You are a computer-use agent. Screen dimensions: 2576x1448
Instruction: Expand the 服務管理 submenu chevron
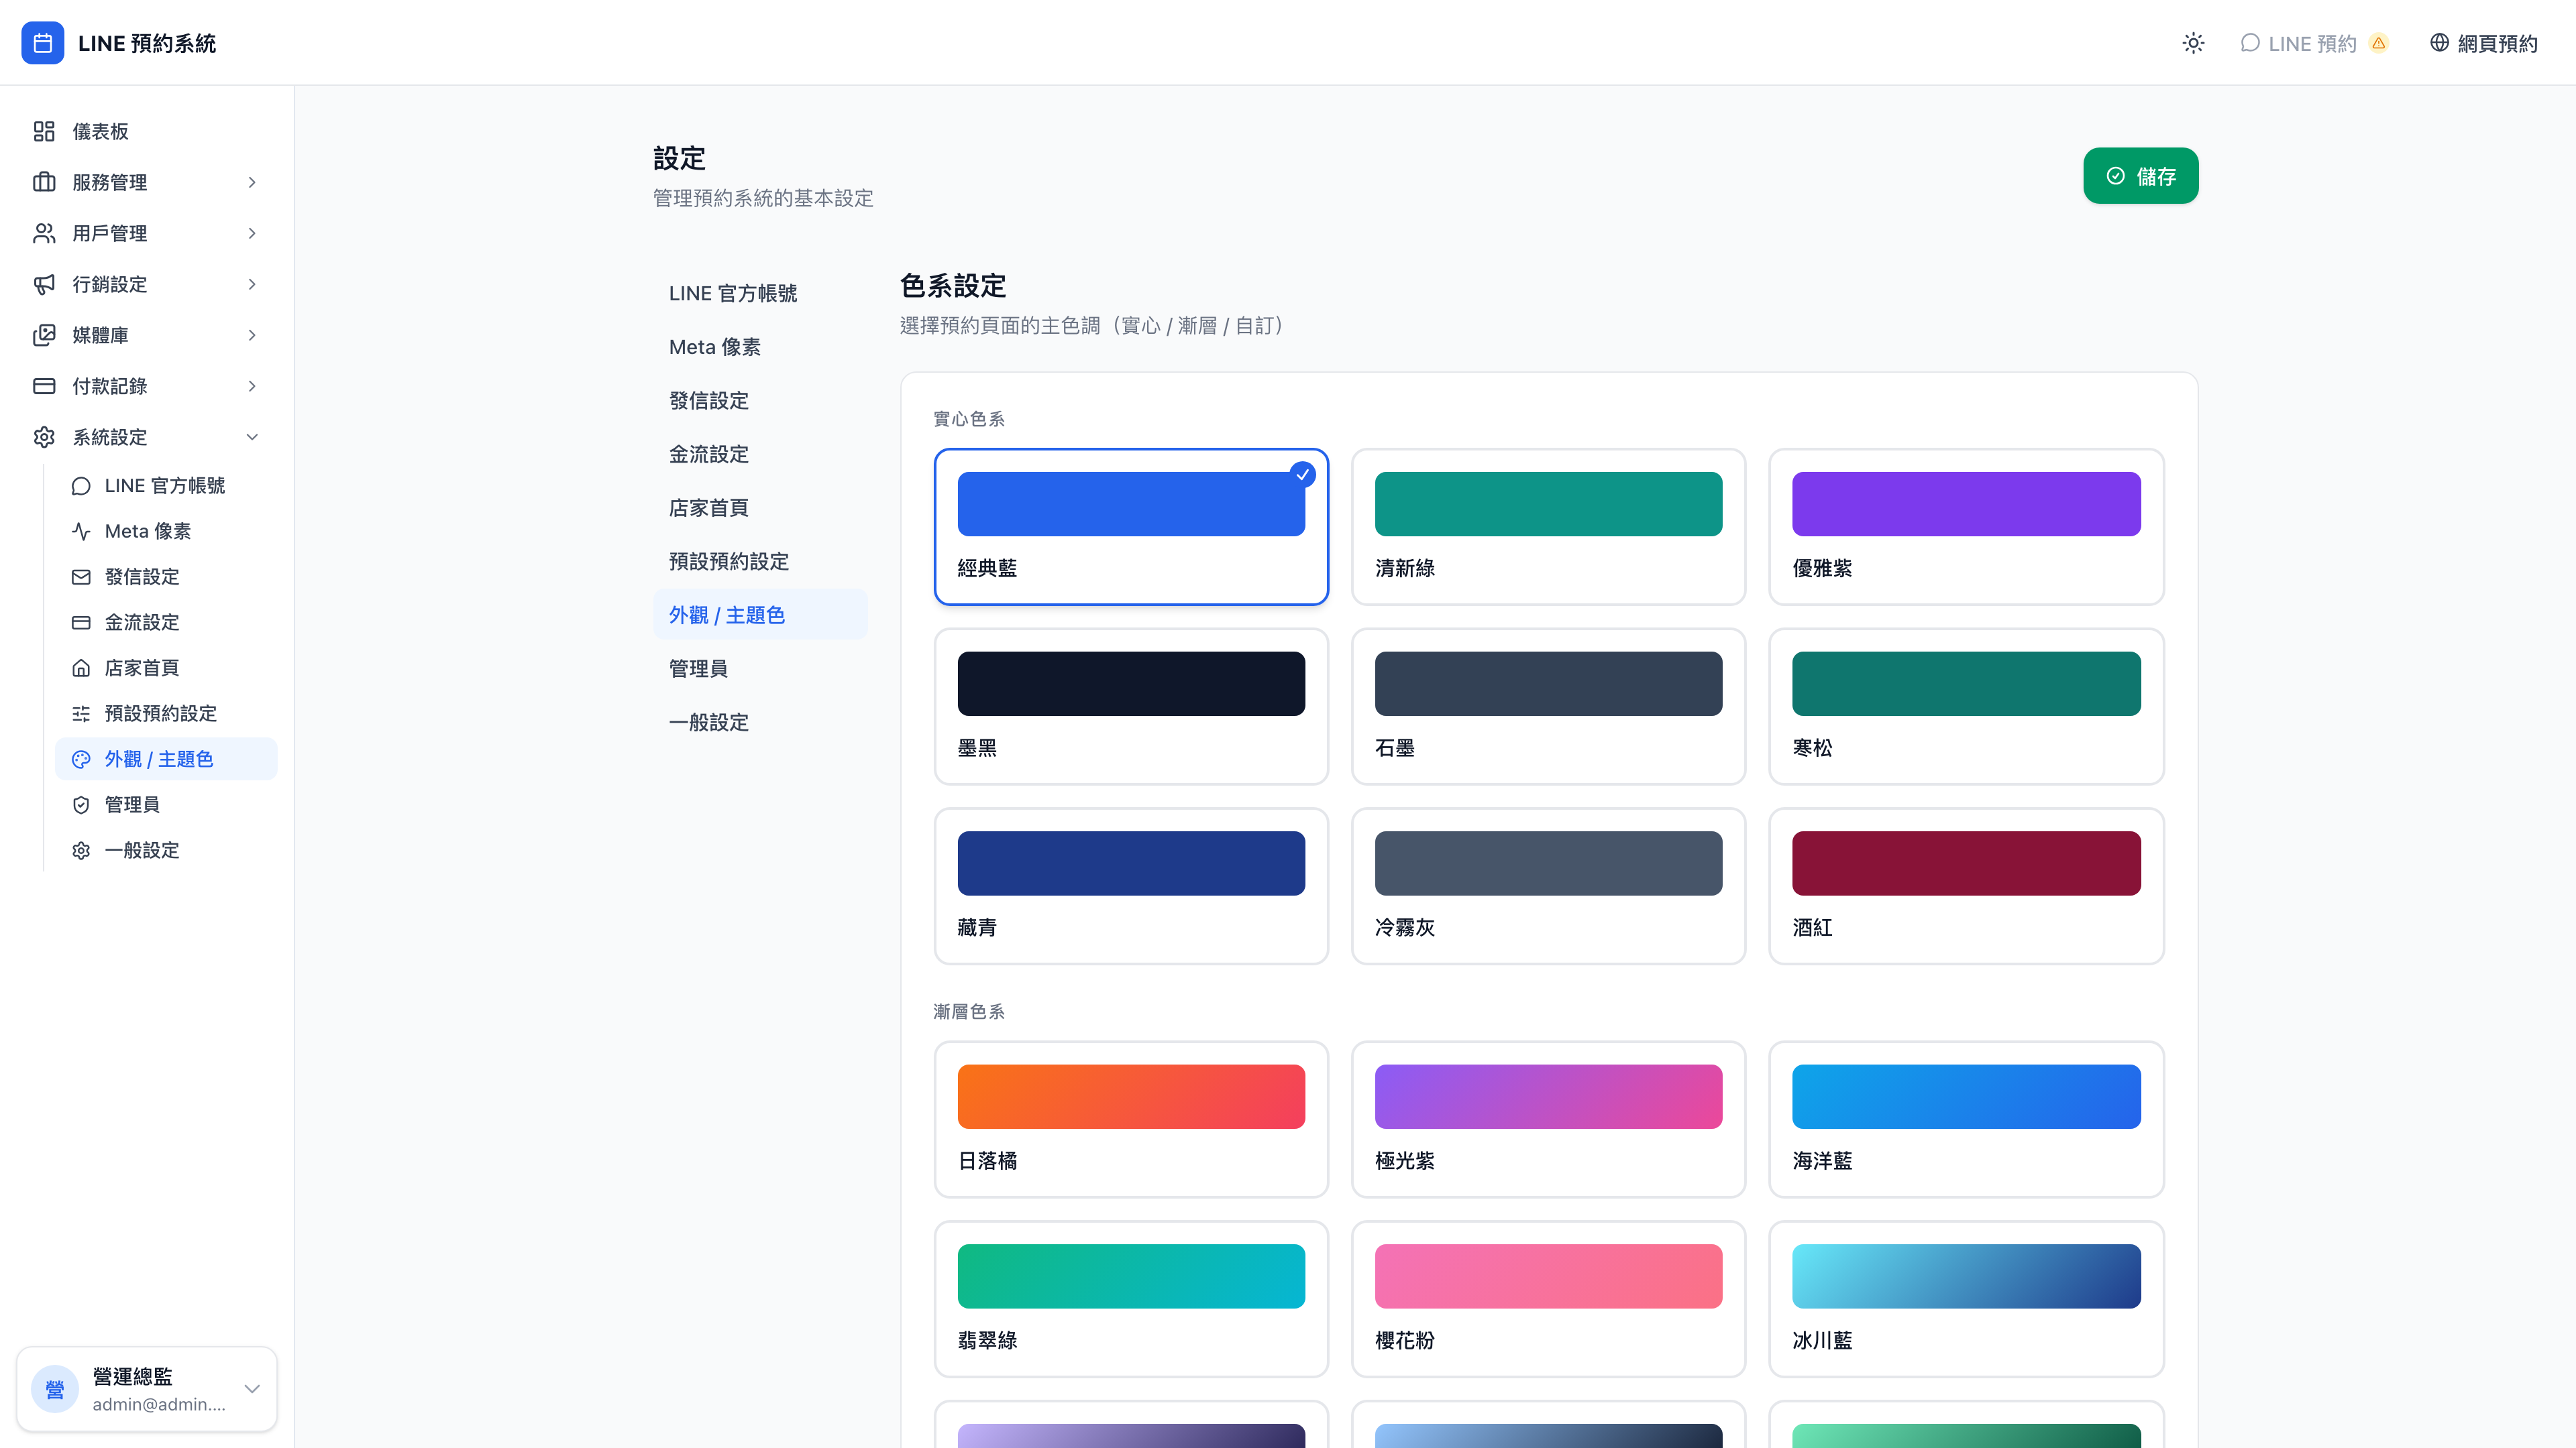(x=252, y=182)
